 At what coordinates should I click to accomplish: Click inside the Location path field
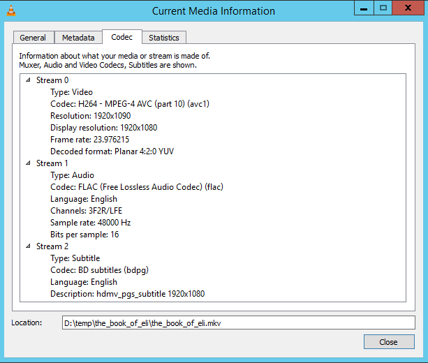point(239,323)
